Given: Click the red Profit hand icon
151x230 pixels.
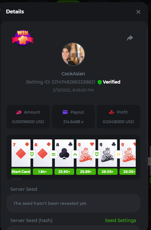Looking at the screenshot, I should [111, 112].
